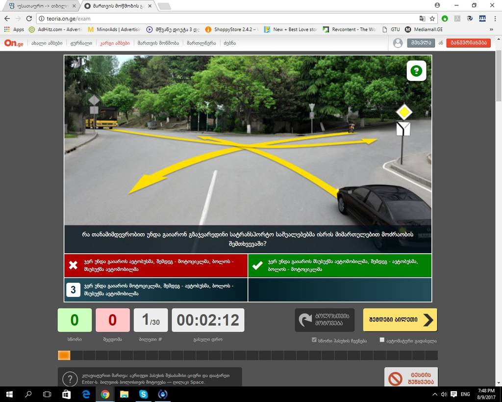502x402 pixels.
Task: Show hidden system tray icons
Action: [435, 394]
